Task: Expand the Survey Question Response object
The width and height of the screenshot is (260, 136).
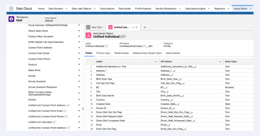Action: [79, 87]
